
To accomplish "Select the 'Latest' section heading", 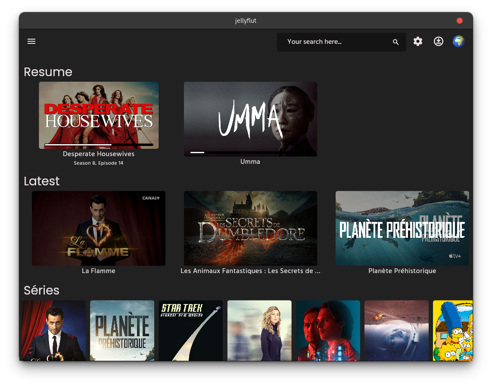I will pos(42,181).
